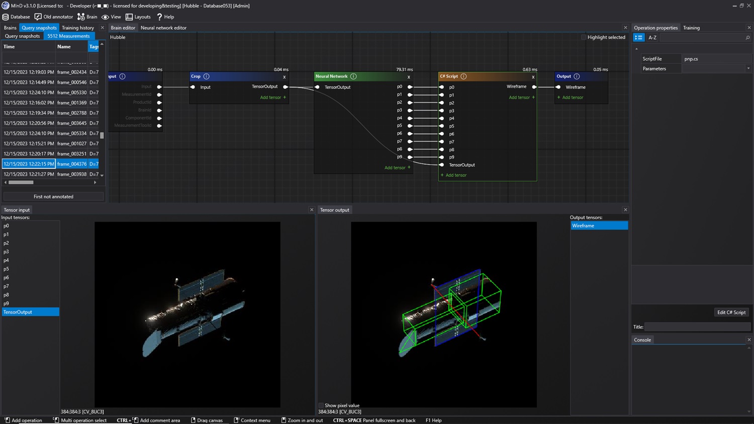Collapse the property group arrow
Screen dimensions: 754x424
(x=636, y=49)
